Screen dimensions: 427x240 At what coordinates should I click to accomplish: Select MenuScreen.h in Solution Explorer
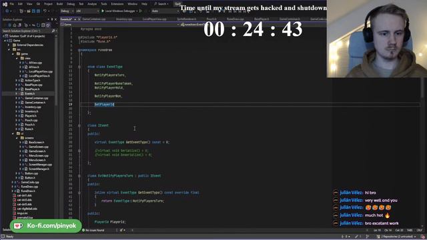point(37,160)
